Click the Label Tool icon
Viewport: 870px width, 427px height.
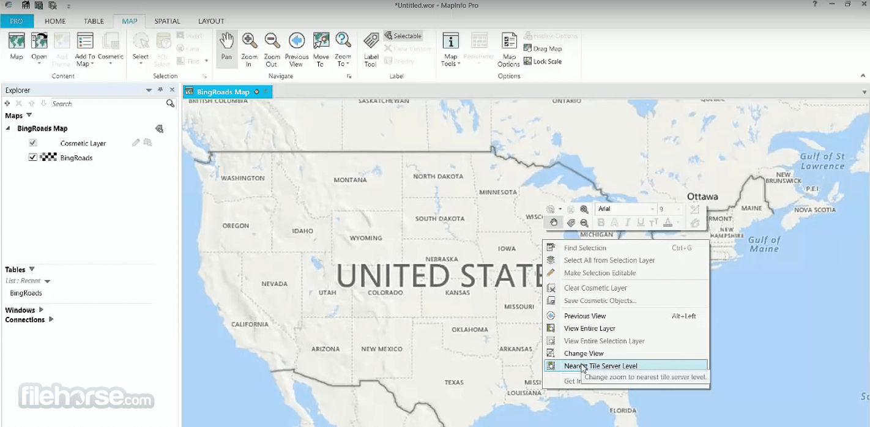371,49
